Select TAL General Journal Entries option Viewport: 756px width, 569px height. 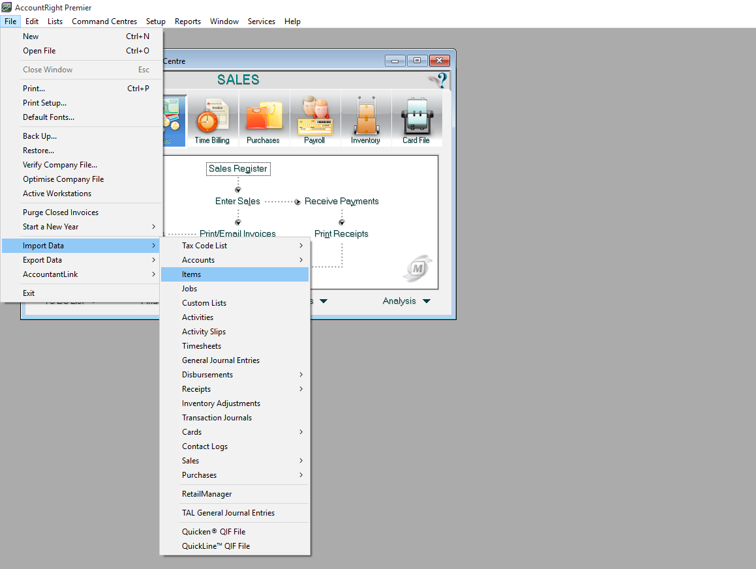click(x=235, y=513)
